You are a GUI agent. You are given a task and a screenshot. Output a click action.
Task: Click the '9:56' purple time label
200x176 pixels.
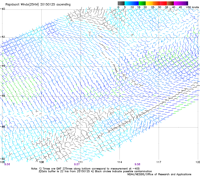point(7,164)
